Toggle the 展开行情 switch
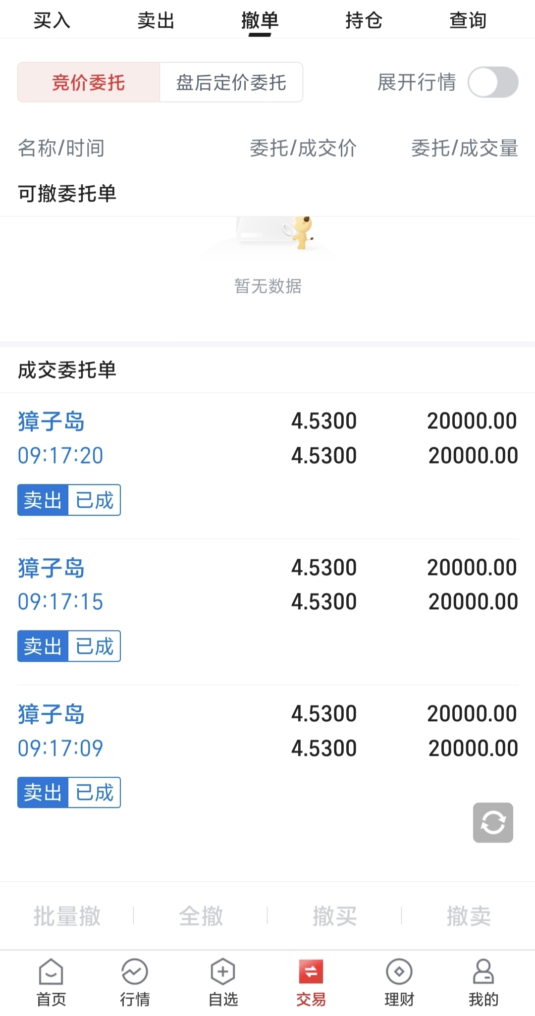The image size is (535, 1016). tap(493, 82)
